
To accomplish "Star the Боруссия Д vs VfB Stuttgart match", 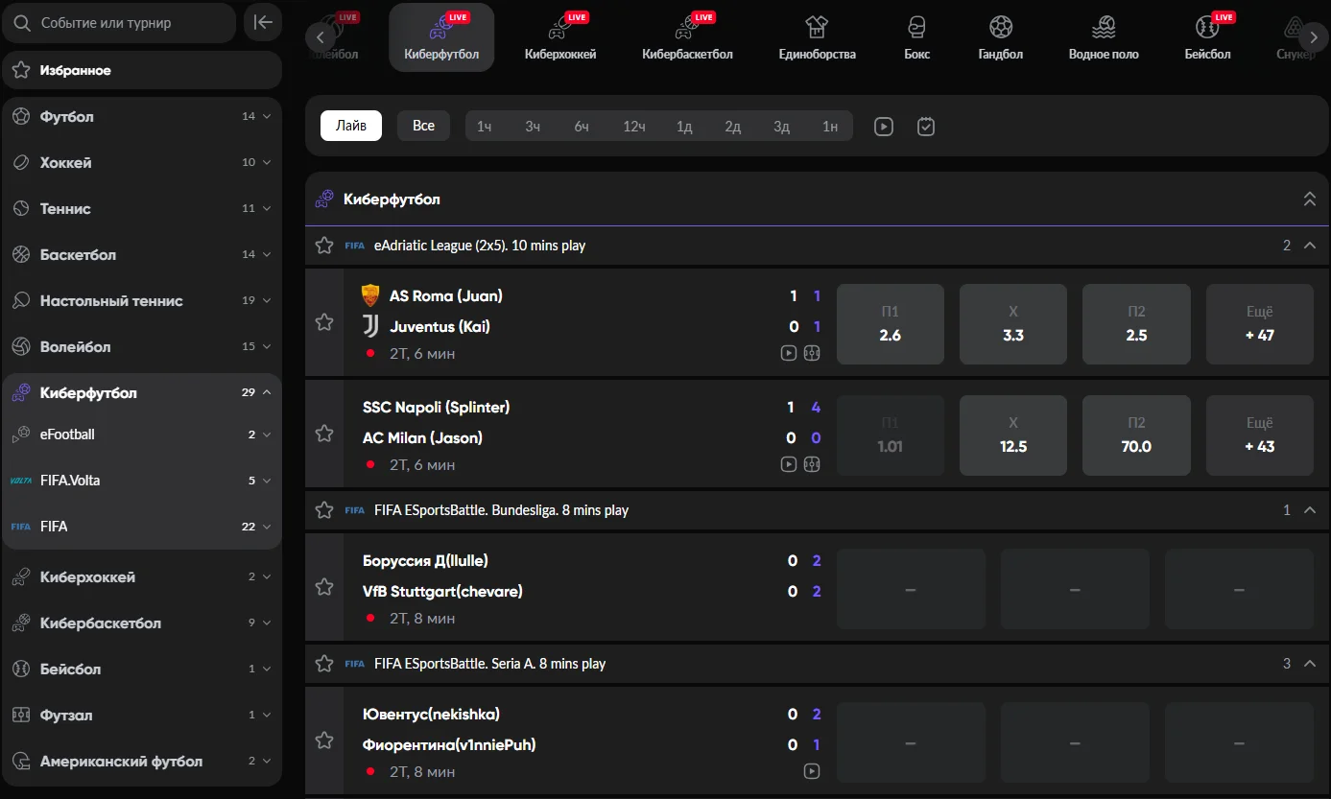I will click(x=324, y=587).
